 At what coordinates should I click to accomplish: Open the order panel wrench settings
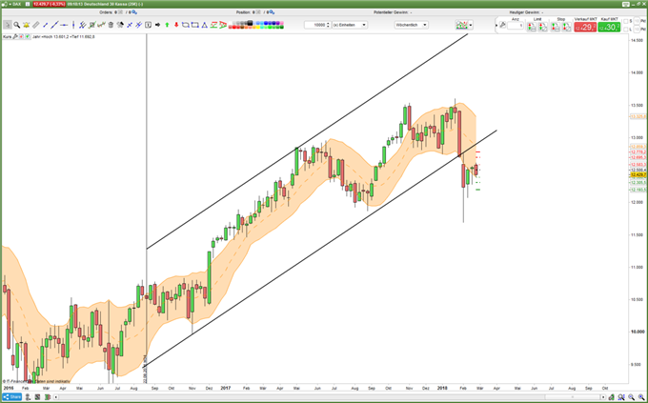click(502, 25)
